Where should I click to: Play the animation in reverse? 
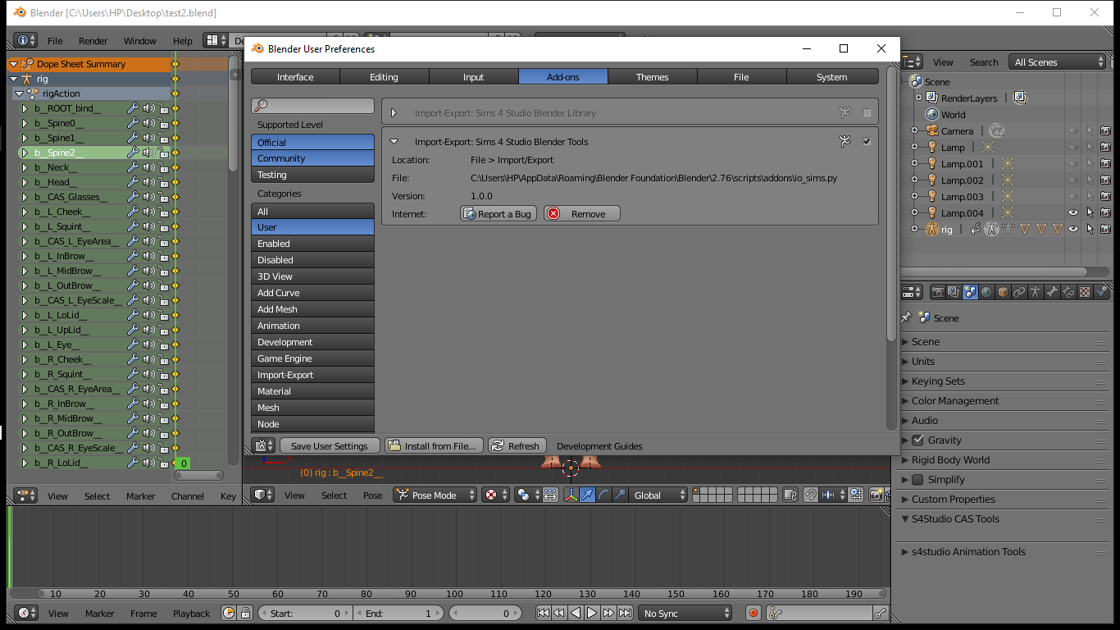576,613
